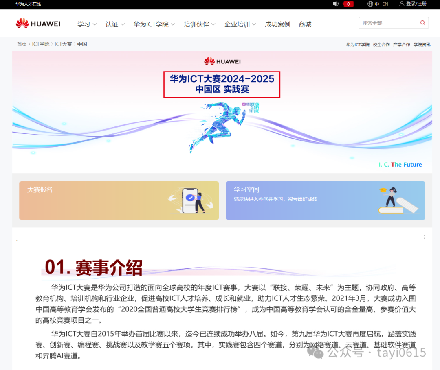Click the 大赛报名 registration card

[119, 200]
